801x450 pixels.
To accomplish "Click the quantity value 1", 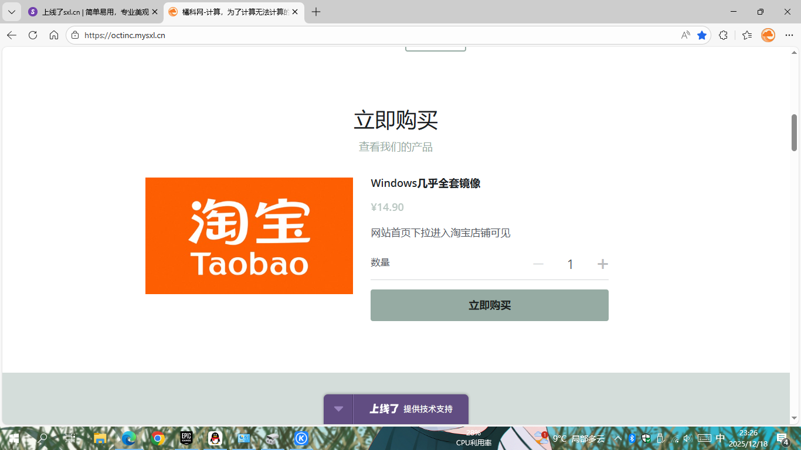I will point(570,264).
